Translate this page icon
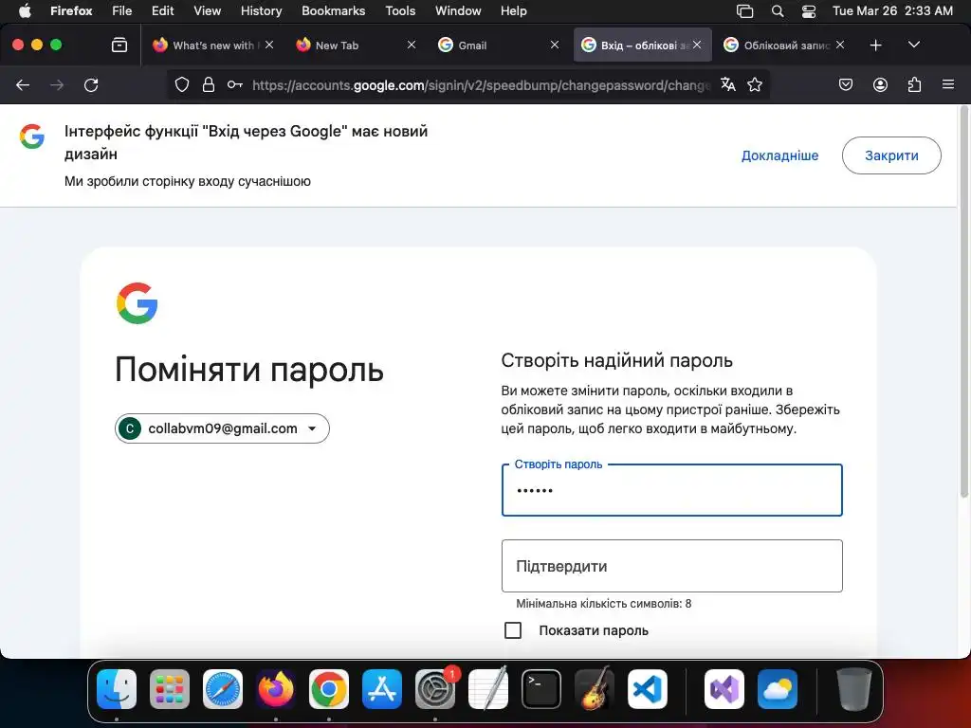 [x=728, y=84]
